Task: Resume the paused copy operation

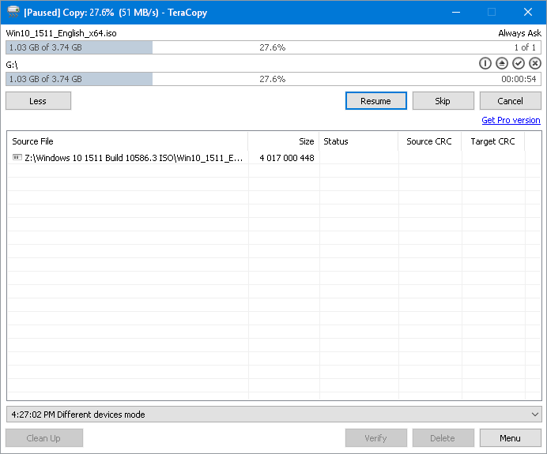Action: pyautogui.click(x=376, y=101)
